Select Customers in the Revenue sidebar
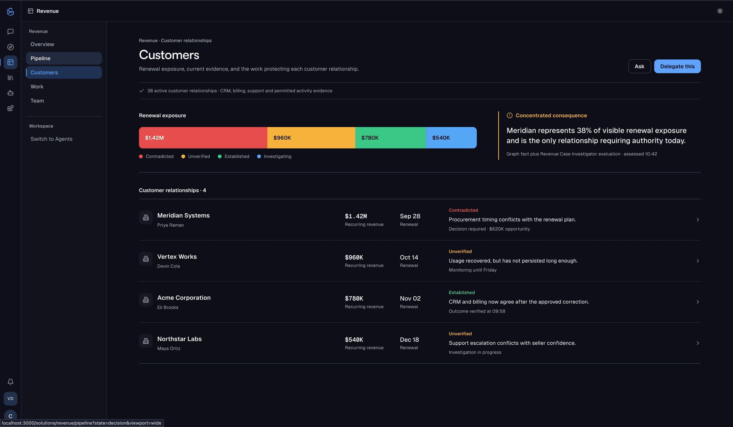The height and width of the screenshot is (427, 733). click(64, 73)
